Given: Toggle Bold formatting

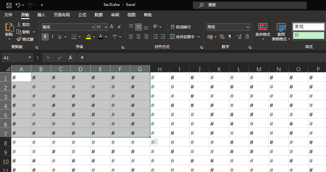Looking at the screenshot, I should [x=45, y=37].
